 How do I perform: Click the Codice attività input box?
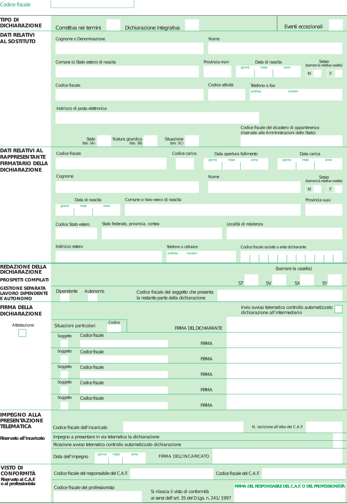(x=226, y=95)
